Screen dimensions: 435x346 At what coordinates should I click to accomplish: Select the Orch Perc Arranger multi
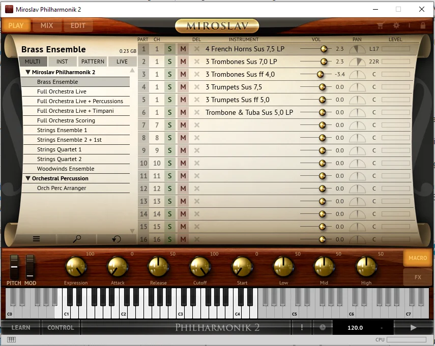[75, 188]
